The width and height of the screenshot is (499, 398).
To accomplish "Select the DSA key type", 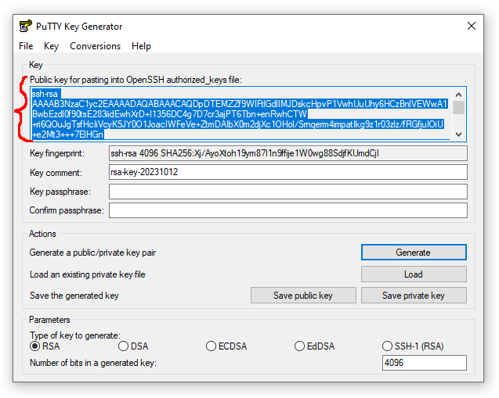I will (124, 346).
